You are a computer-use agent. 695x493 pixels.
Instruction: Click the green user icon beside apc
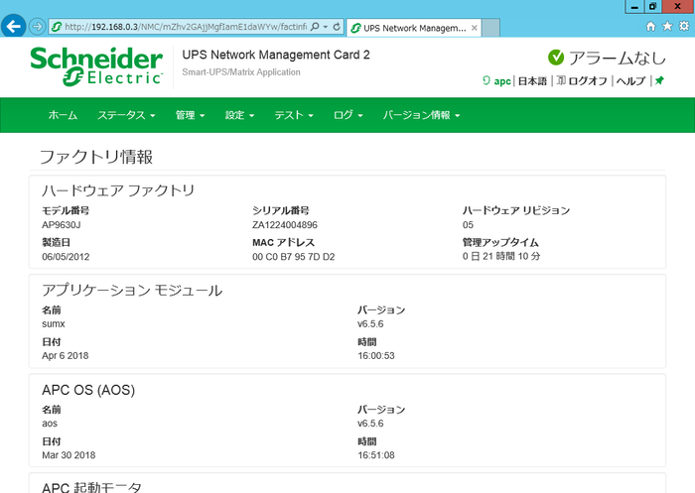coord(486,80)
